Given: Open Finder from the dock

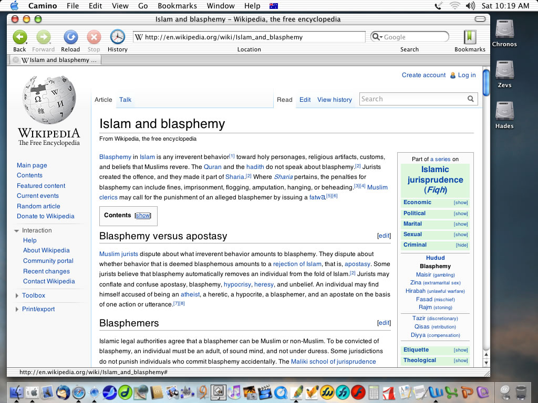Looking at the screenshot, I should (16, 392).
